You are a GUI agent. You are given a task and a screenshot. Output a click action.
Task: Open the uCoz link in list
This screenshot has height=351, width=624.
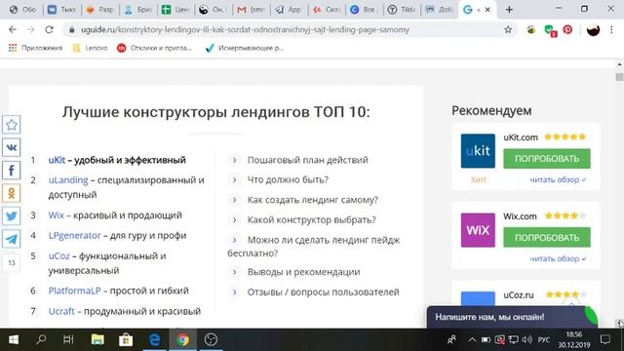[x=58, y=255]
